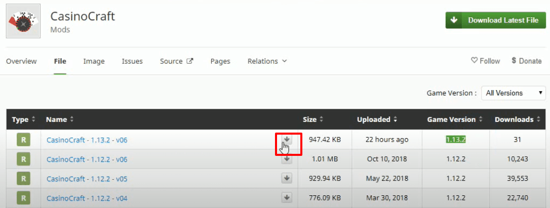Open CasinoCraft - 1.12.2 - v05 file link
This screenshot has width=550, height=208.
tap(87, 179)
